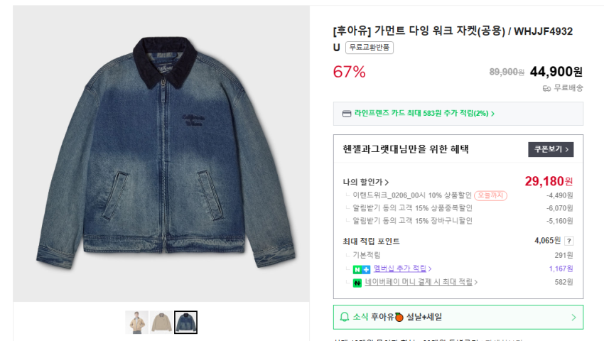The height and width of the screenshot is (341, 604).
Task: Click the 멤버십 추가 적립 link
Action: tap(402, 269)
